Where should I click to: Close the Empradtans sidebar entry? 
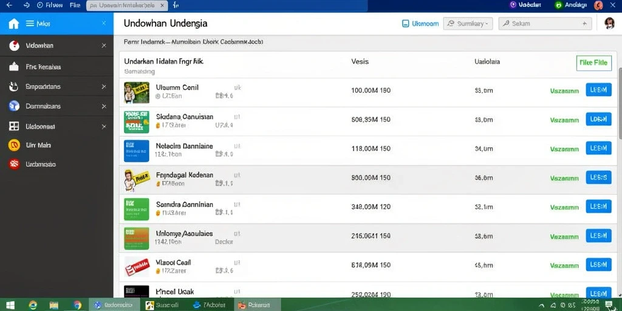point(104,86)
